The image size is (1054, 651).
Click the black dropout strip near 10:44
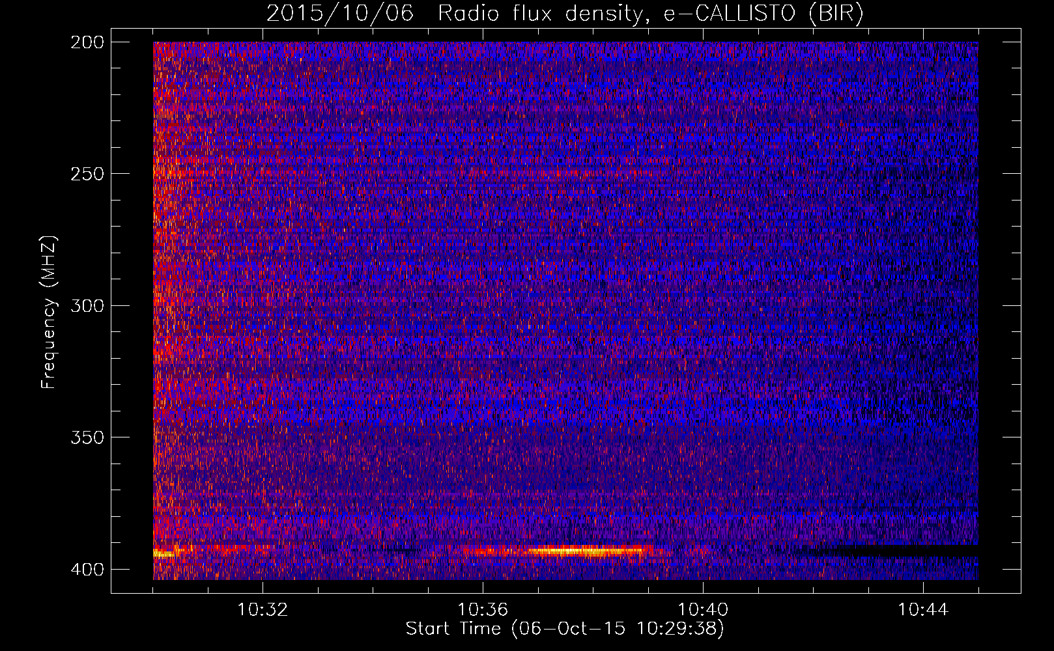[905, 551]
